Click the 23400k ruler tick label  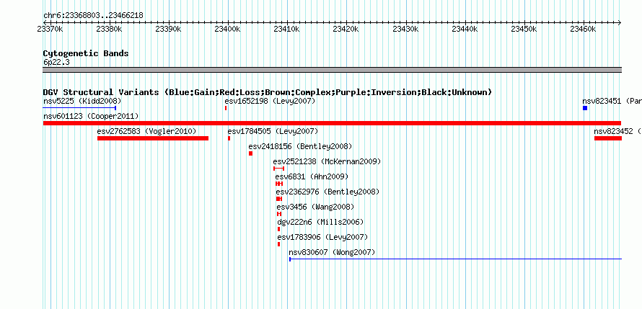pyautogui.click(x=227, y=30)
